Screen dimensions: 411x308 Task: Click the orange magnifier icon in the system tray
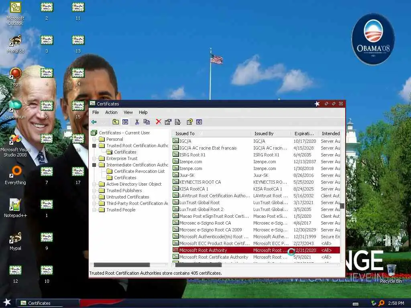pos(381,303)
